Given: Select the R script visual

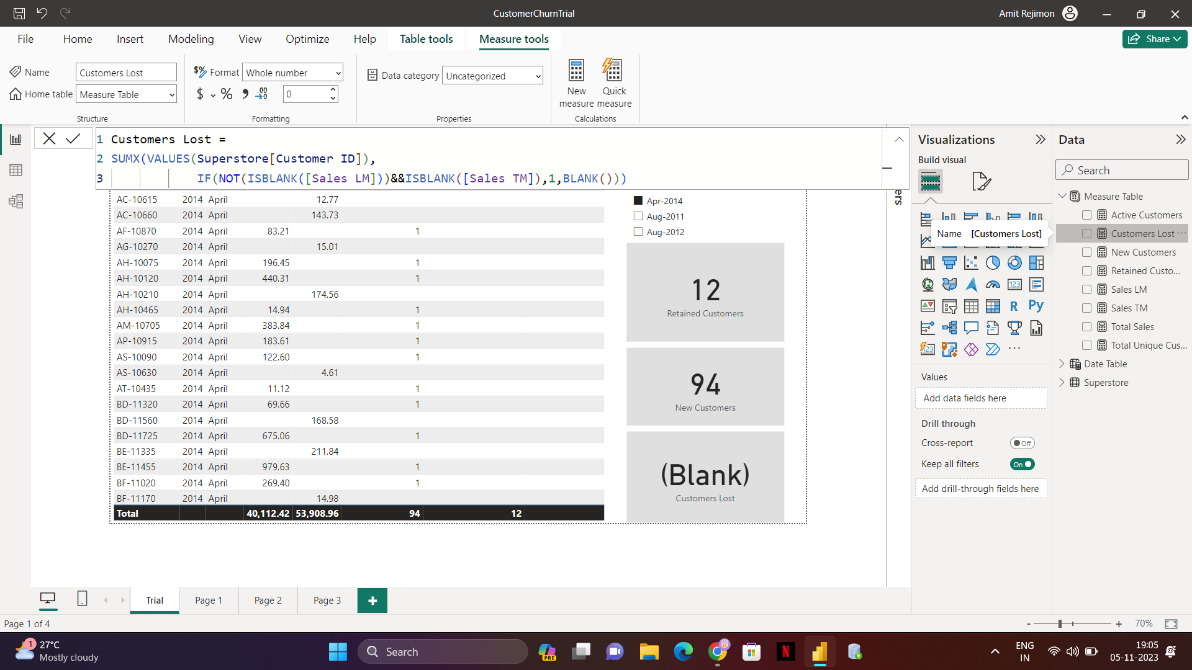Looking at the screenshot, I should tap(1014, 306).
